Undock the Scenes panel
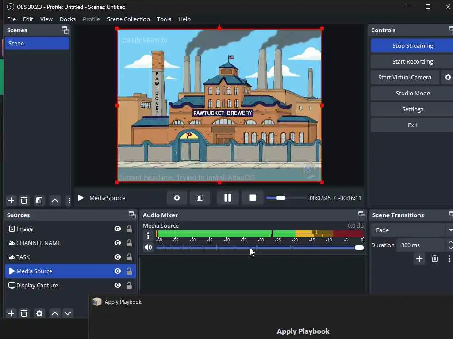 (x=65, y=30)
